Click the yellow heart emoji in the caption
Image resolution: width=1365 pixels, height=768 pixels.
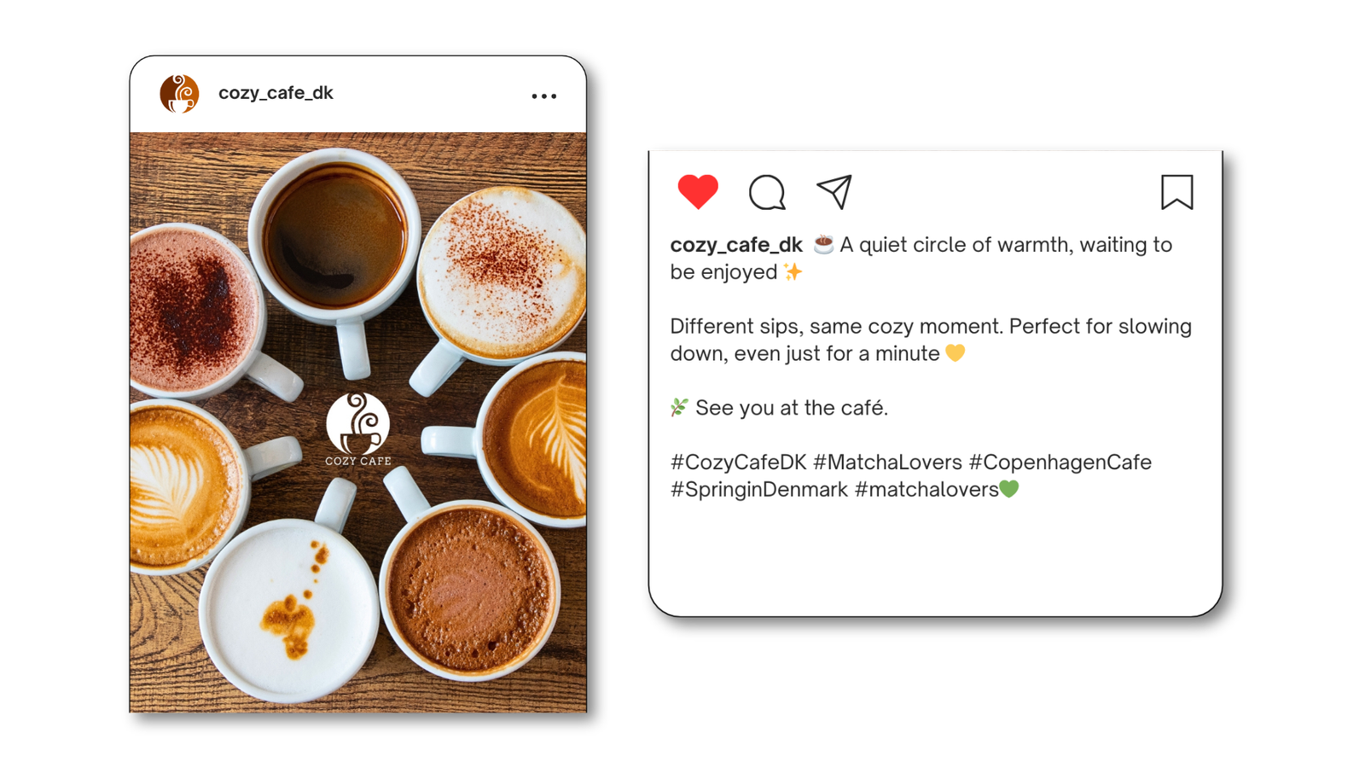tap(955, 353)
